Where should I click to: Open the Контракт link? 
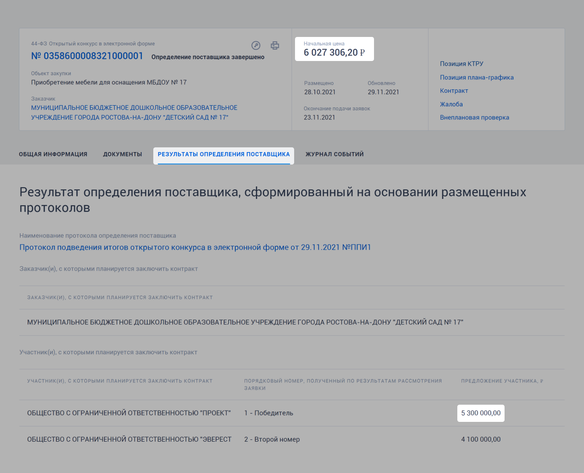click(x=454, y=91)
